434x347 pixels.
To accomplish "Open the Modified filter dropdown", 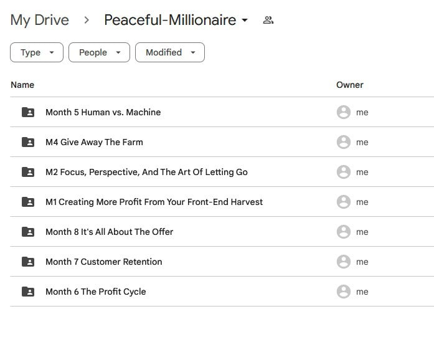I will click(169, 52).
